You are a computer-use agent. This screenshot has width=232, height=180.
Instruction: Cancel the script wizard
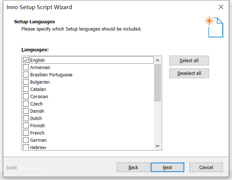[x=206, y=167]
